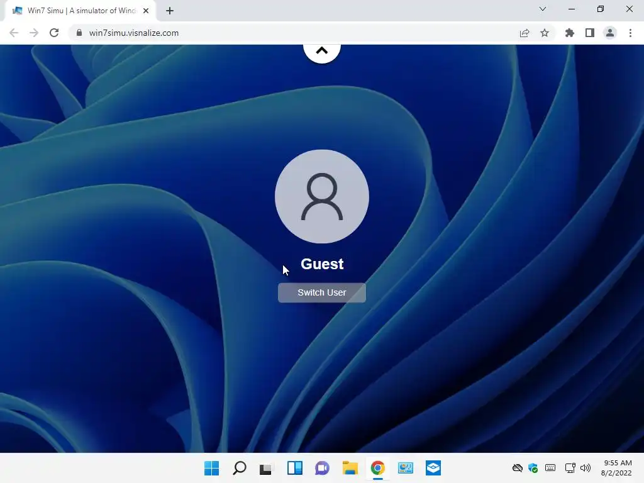Open the tab search dropdown arrow
The height and width of the screenshot is (483, 644).
(x=543, y=9)
